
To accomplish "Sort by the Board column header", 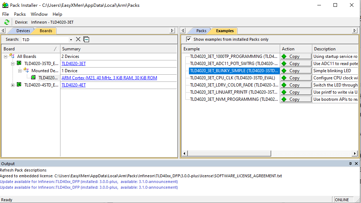I will click(31, 49).
